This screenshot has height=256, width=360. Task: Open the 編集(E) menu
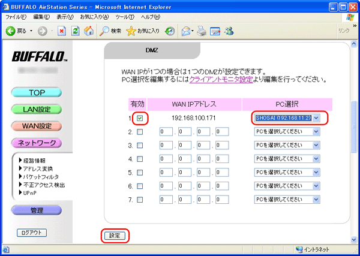pos(41,17)
